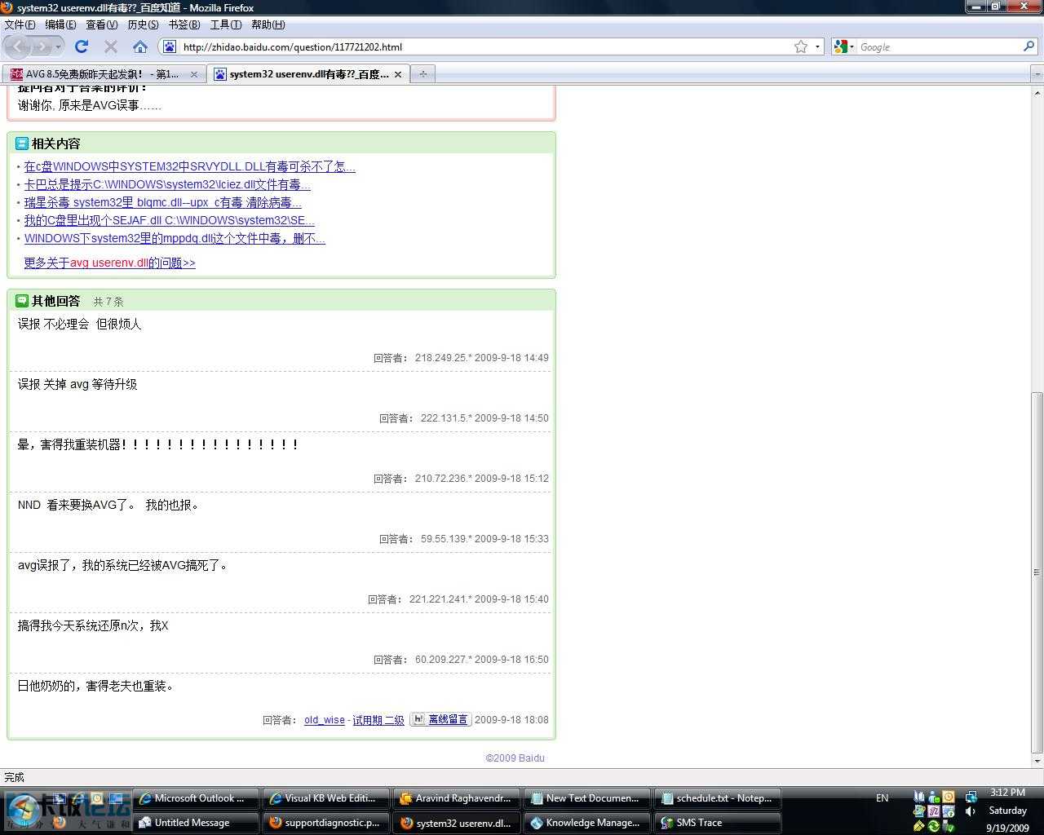The height and width of the screenshot is (835, 1044).
Task: Click the 离线留言 button
Action: point(440,719)
